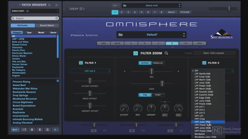
Task: Switch to the FX tab
Action: (186, 43)
